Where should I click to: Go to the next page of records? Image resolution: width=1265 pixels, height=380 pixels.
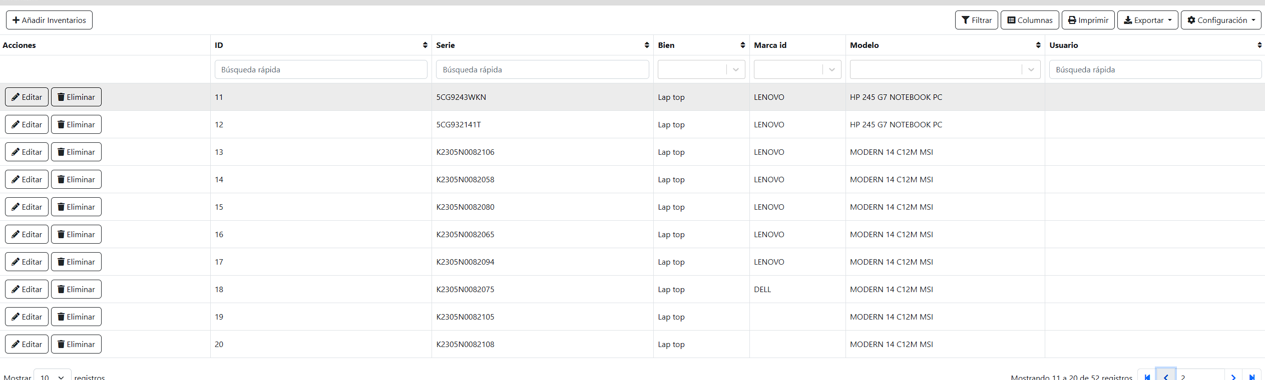click(x=1233, y=377)
